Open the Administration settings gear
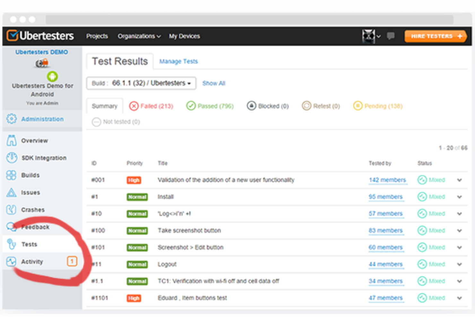475x317 pixels. [11, 119]
